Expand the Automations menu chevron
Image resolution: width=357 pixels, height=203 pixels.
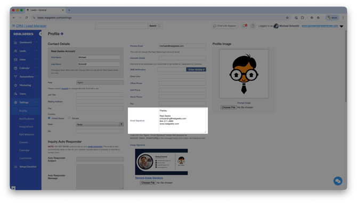pyautogui.click(x=37, y=77)
